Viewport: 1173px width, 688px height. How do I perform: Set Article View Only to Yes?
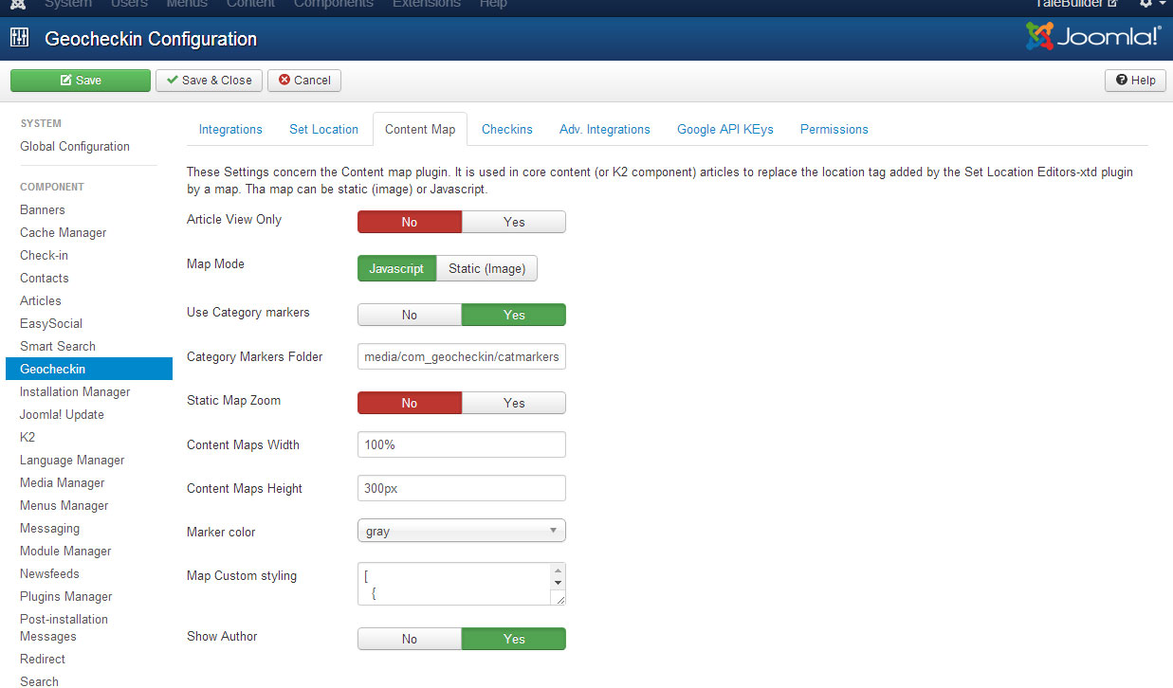(514, 222)
